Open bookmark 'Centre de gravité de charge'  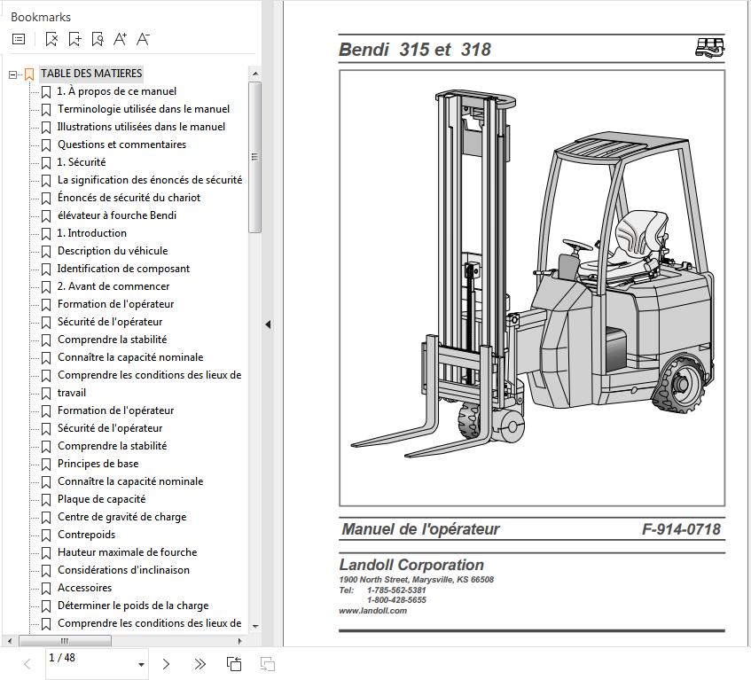click(x=121, y=516)
